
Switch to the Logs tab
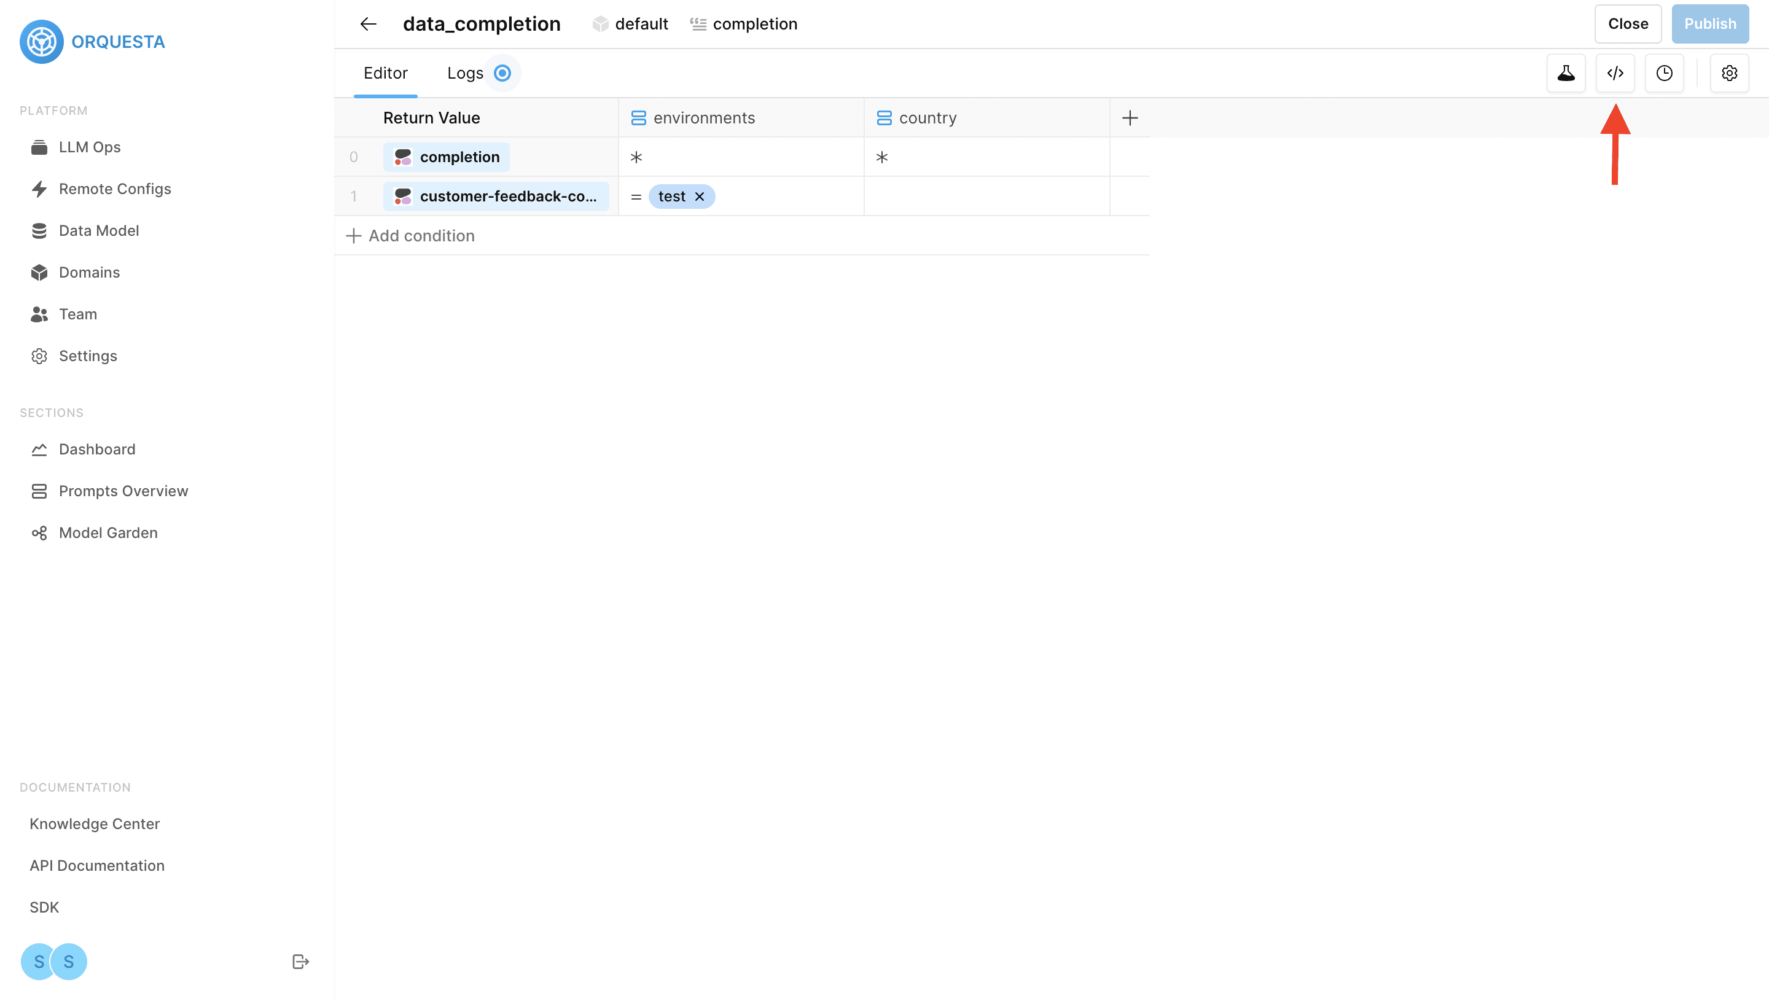pyautogui.click(x=466, y=73)
